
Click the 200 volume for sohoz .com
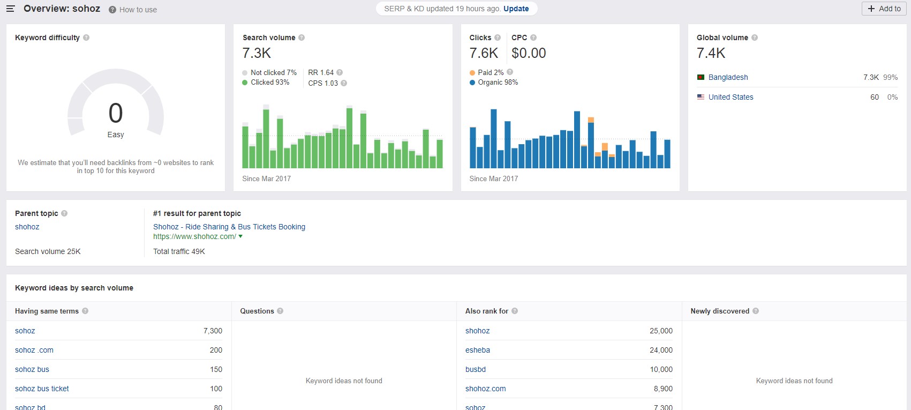(216, 350)
